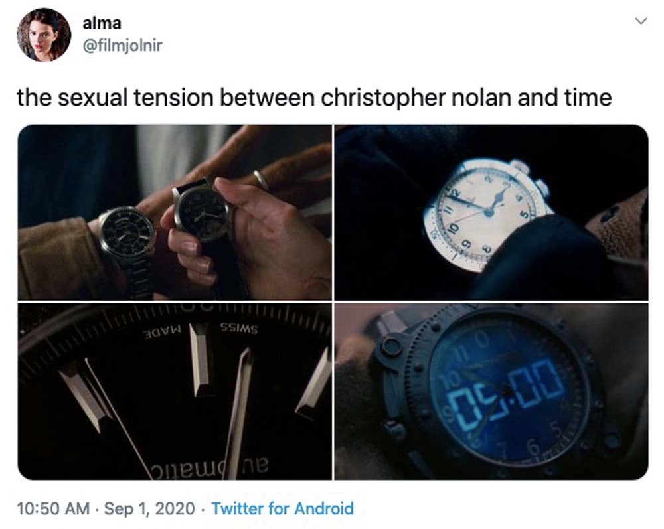Open the Twitter for Android source link

coord(282,508)
